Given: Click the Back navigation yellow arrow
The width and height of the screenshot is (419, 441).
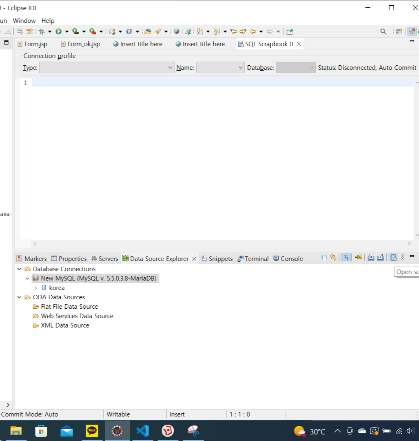Looking at the screenshot, I should [253, 31].
